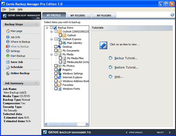
Task: Click the Online Backup link text
Action: coord(20,73)
